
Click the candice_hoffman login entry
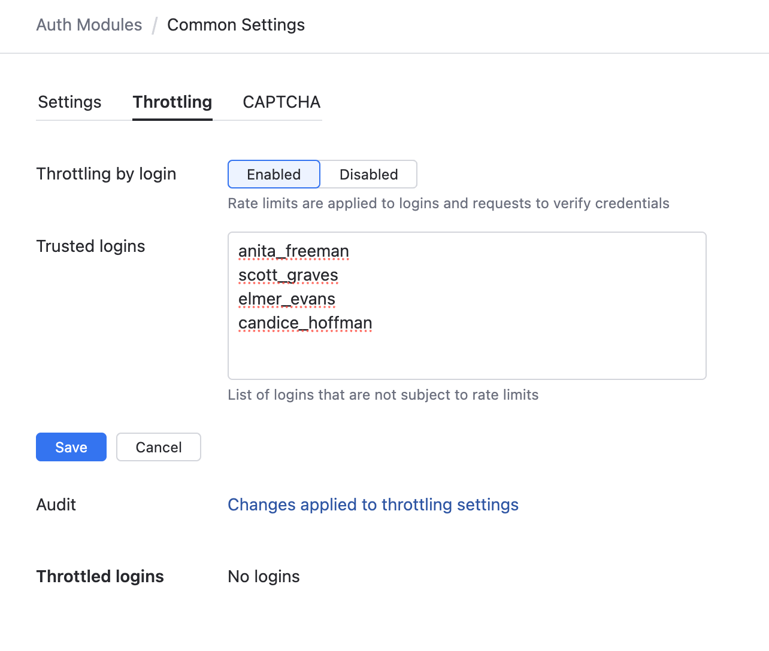305,323
